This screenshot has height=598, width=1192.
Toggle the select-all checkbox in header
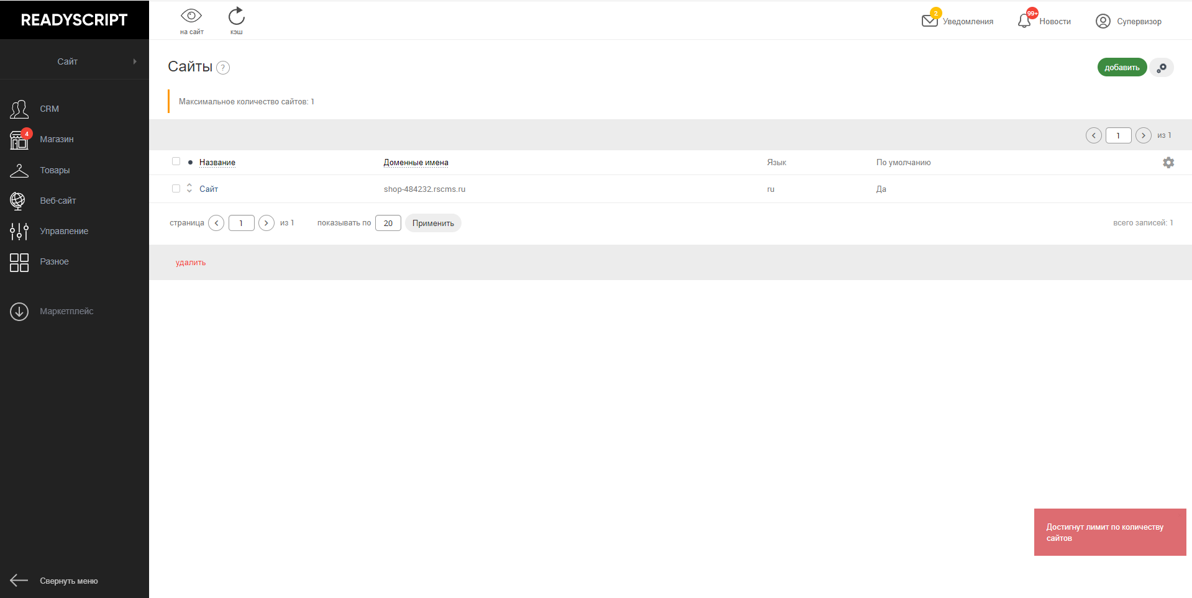pos(176,161)
